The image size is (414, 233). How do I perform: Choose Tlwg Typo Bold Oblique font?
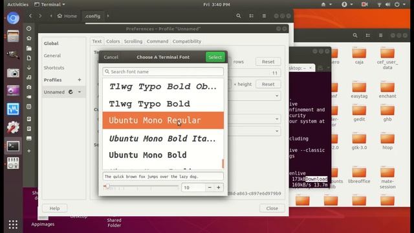[x=163, y=86]
